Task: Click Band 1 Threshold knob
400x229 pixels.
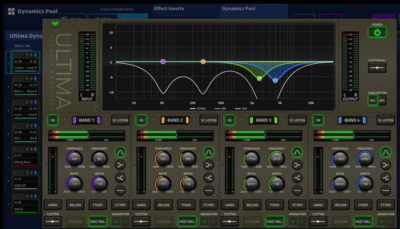Action: pyautogui.click(x=74, y=159)
